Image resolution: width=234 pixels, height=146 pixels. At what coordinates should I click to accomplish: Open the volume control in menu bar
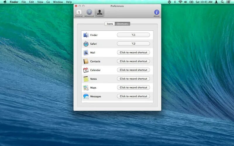tap(185, 2)
